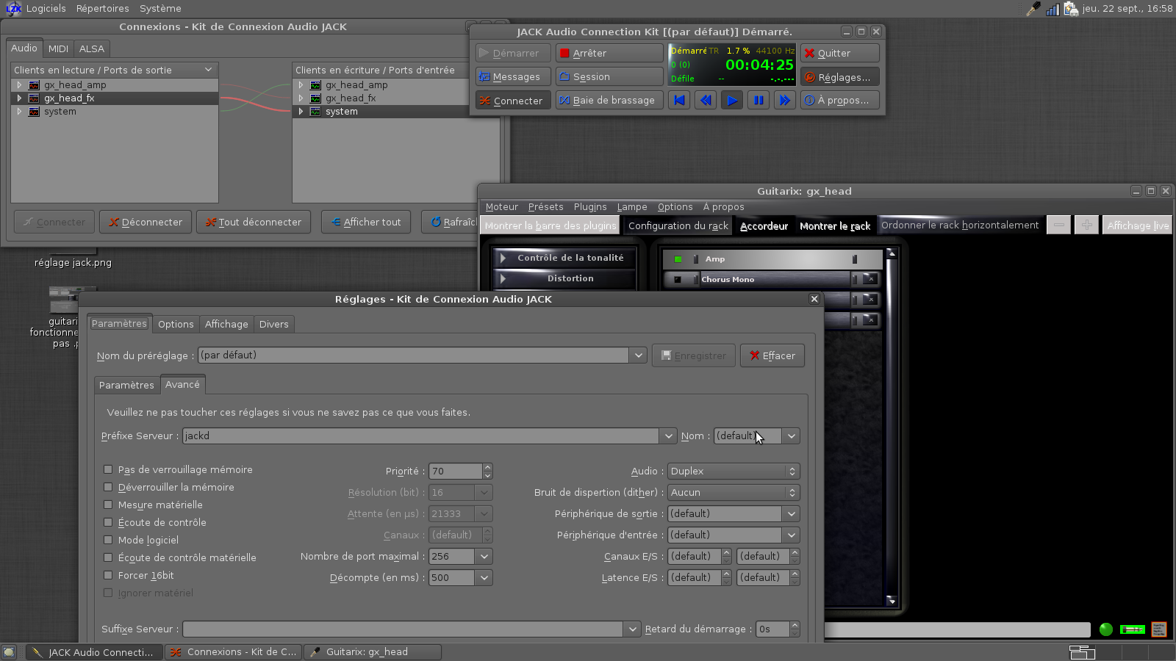Open the Plugins menu in Guitarix

pos(589,207)
